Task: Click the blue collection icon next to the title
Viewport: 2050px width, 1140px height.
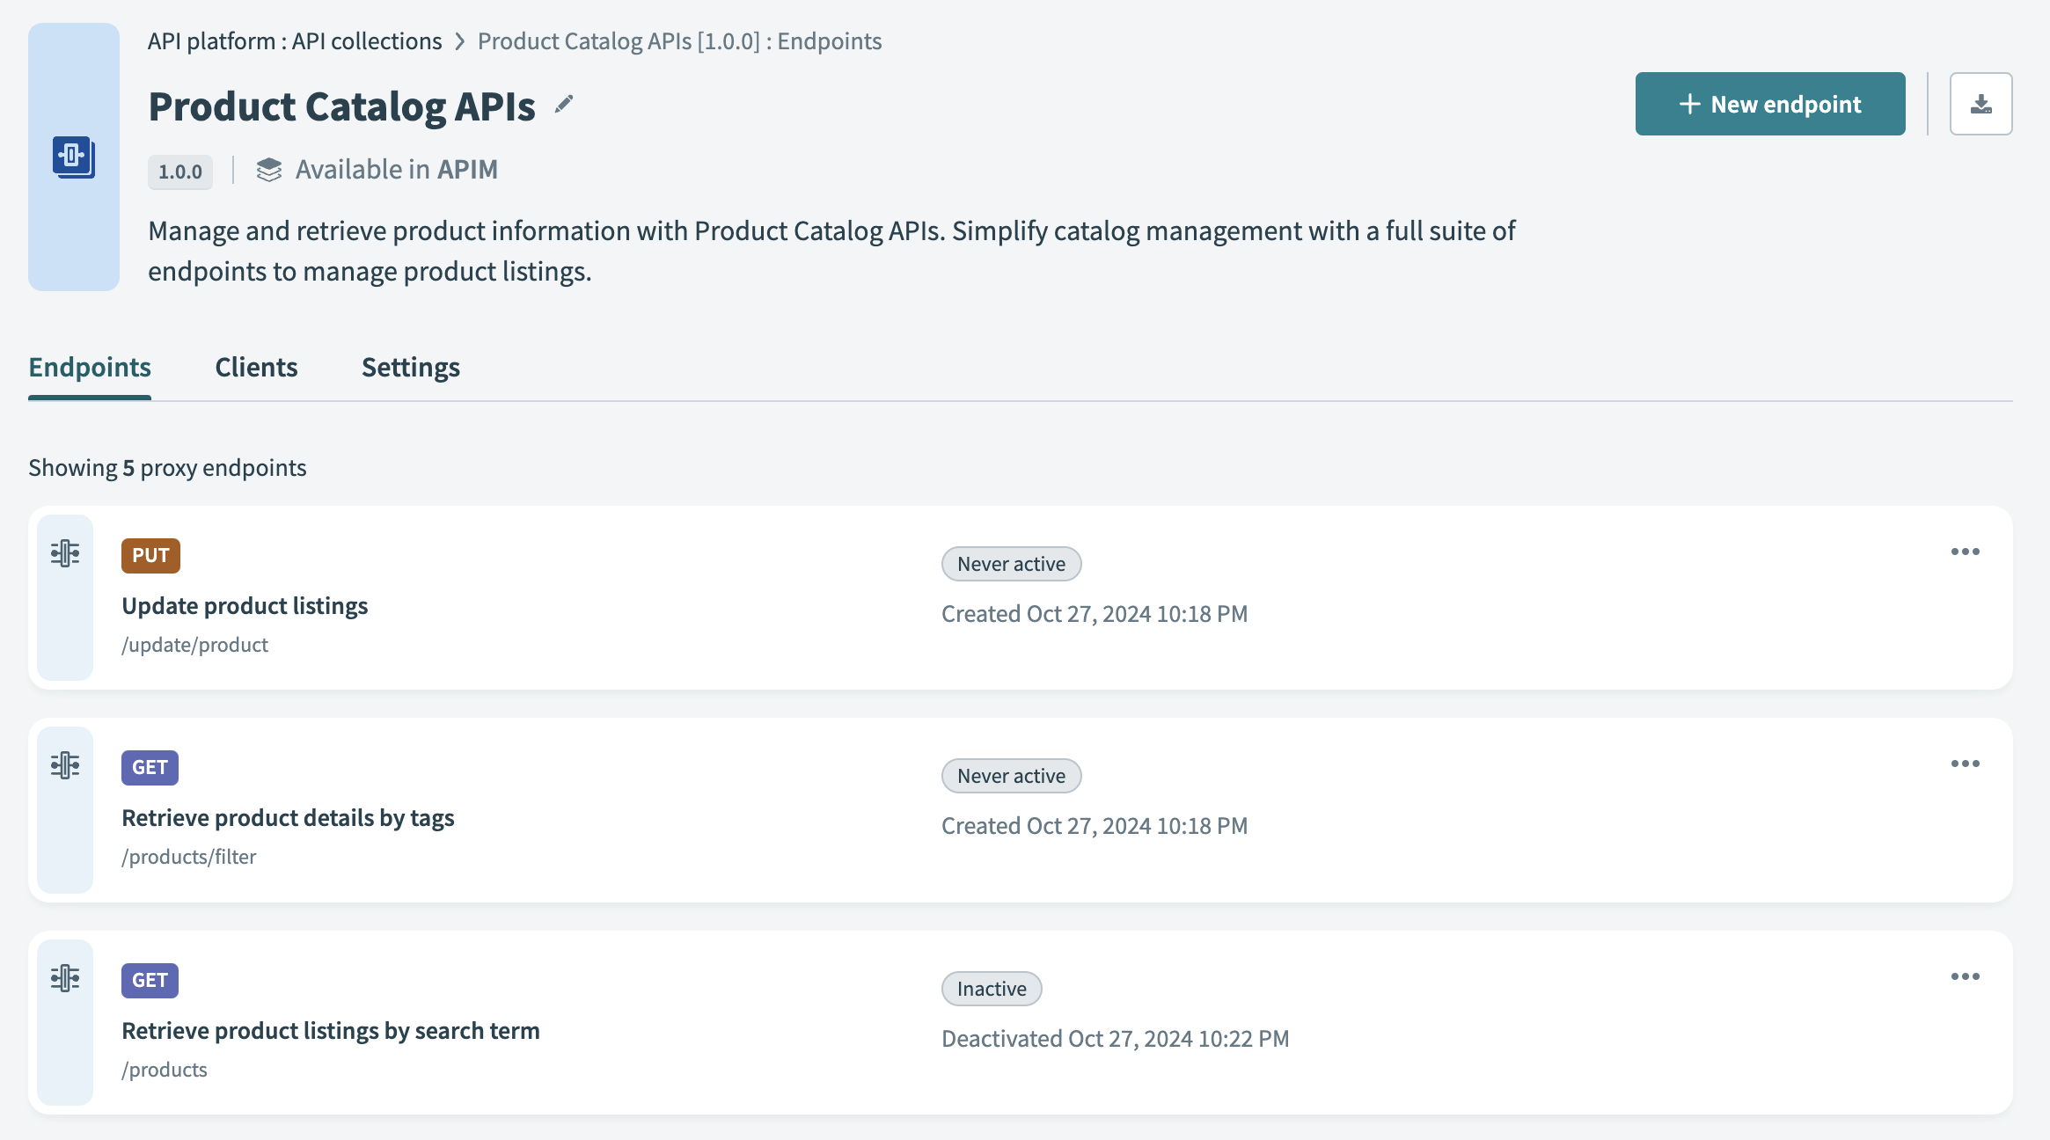Action: pos(73,158)
